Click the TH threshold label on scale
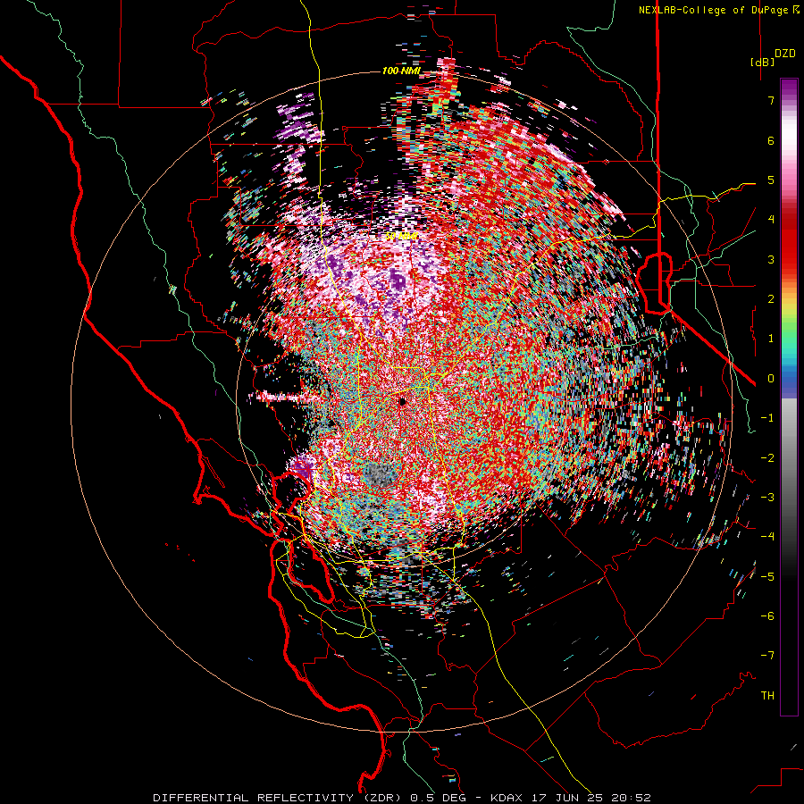The height and width of the screenshot is (804, 804). point(767,696)
